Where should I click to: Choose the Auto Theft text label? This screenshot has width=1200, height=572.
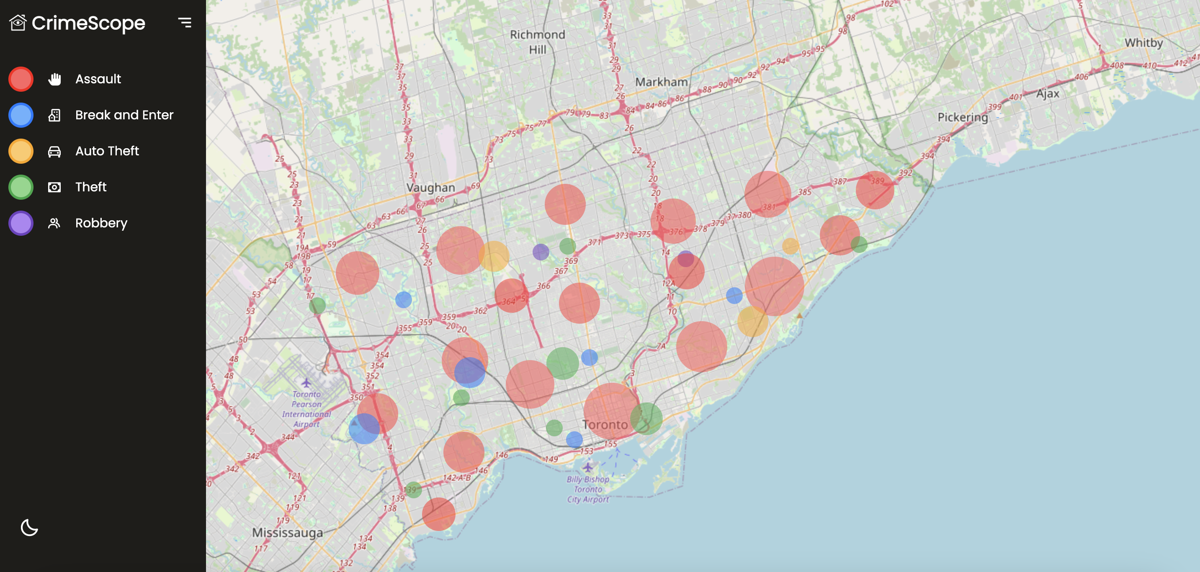tap(107, 152)
